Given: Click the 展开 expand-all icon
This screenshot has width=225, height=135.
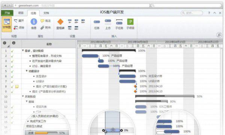Looking at the screenshot, I should (x=16, y=21).
